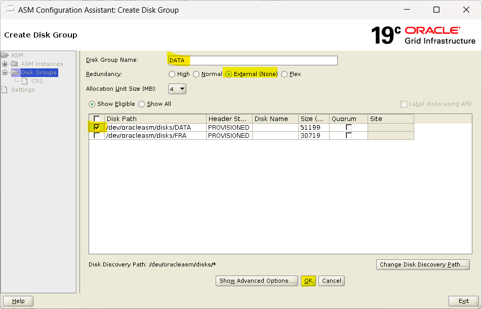
Task: Toggle Quorum checkbox for FRA disk
Action: pos(348,135)
